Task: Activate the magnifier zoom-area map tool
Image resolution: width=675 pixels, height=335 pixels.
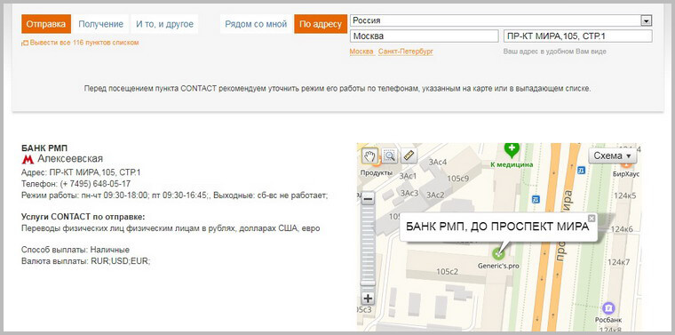Action: 389,156
